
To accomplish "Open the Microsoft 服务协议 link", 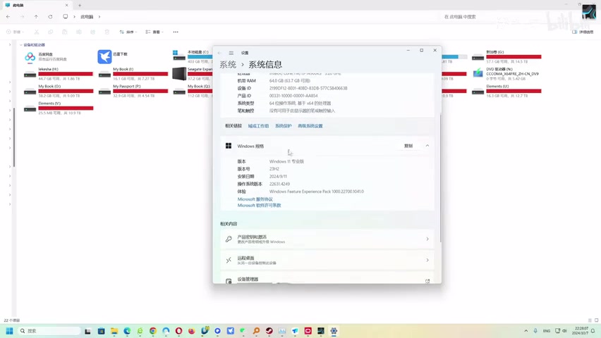I will click(255, 199).
